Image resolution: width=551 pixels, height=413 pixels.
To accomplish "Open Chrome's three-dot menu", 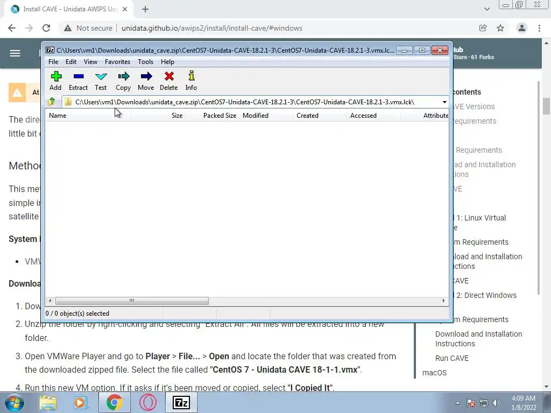I will pyautogui.click(x=539, y=28).
